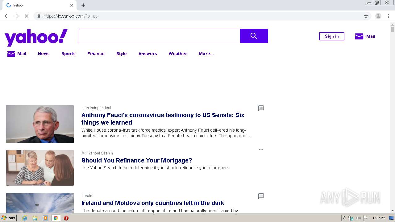Open the media player taskbar icon

click(x=45, y=218)
